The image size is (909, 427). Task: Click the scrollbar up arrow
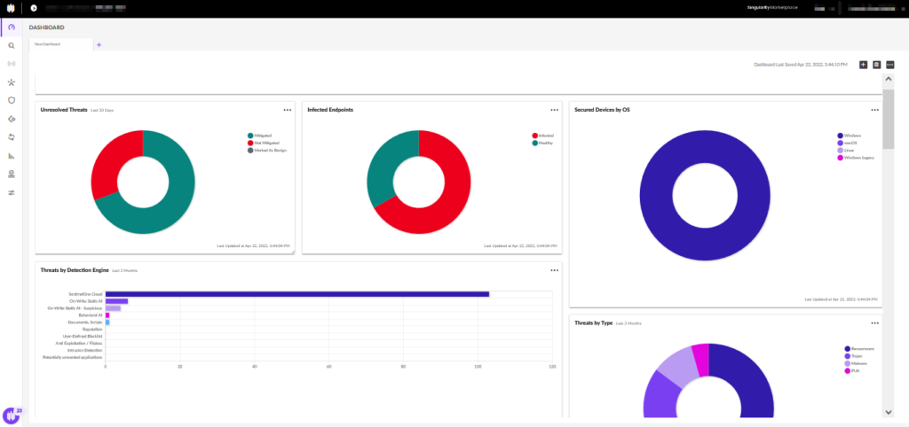coord(889,79)
